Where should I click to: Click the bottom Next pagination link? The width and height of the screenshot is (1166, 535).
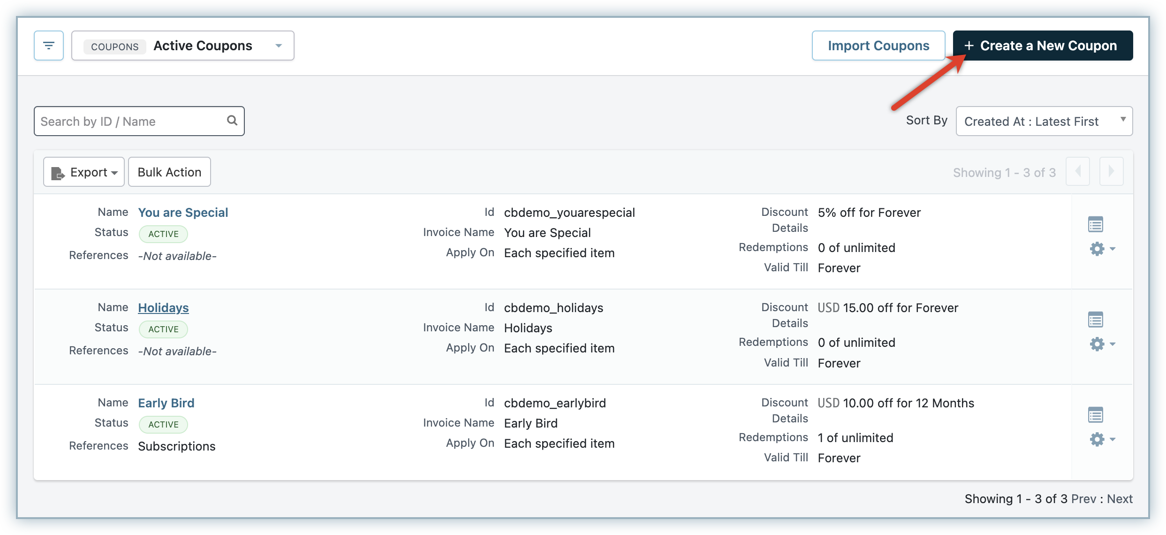pyautogui.click(x=1120, y=499)
